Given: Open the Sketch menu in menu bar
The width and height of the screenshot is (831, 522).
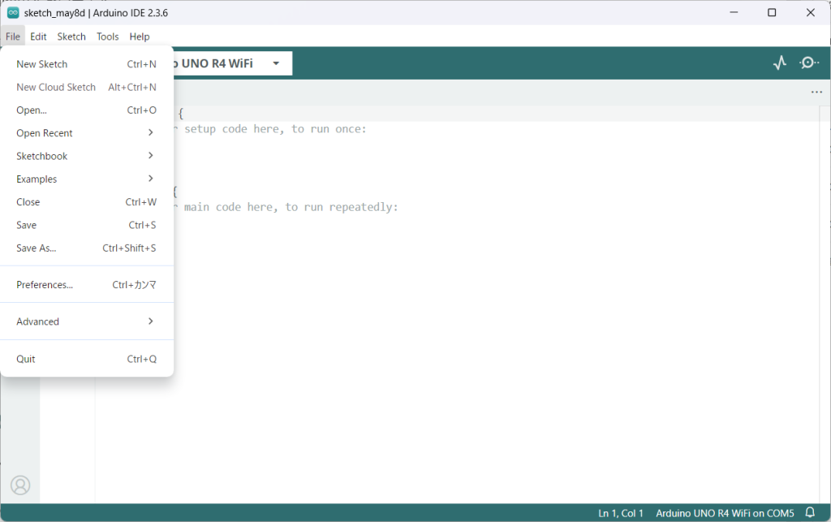Looking at the screenshot, I should pyautogui.click(x=71, y=37).
